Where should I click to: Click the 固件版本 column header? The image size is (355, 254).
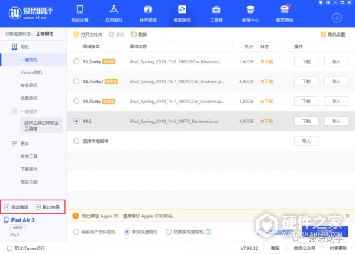coord(91,47)
